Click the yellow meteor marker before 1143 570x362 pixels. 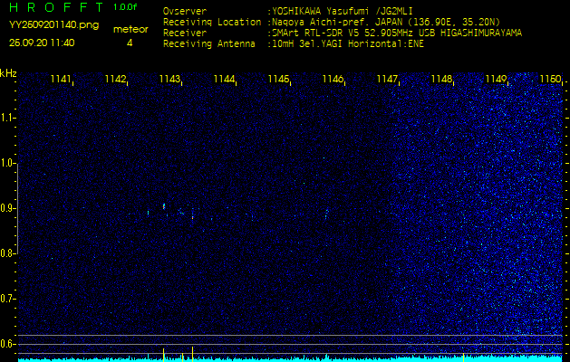pos(164,355)
